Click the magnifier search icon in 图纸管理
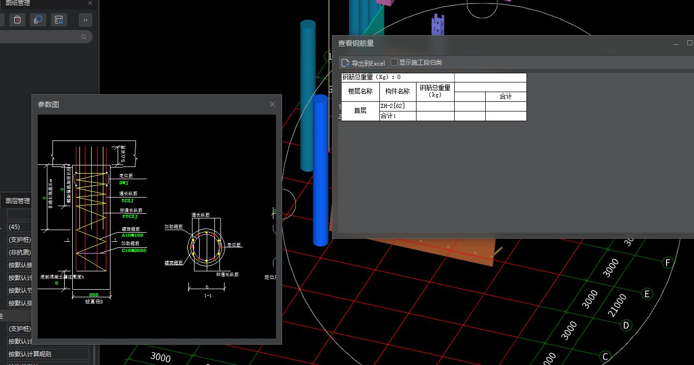This screenshot has height=365, width=694. (84, 37)
